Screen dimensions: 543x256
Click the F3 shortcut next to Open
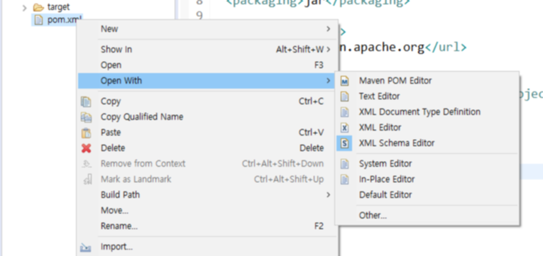[x=319, y=65]
